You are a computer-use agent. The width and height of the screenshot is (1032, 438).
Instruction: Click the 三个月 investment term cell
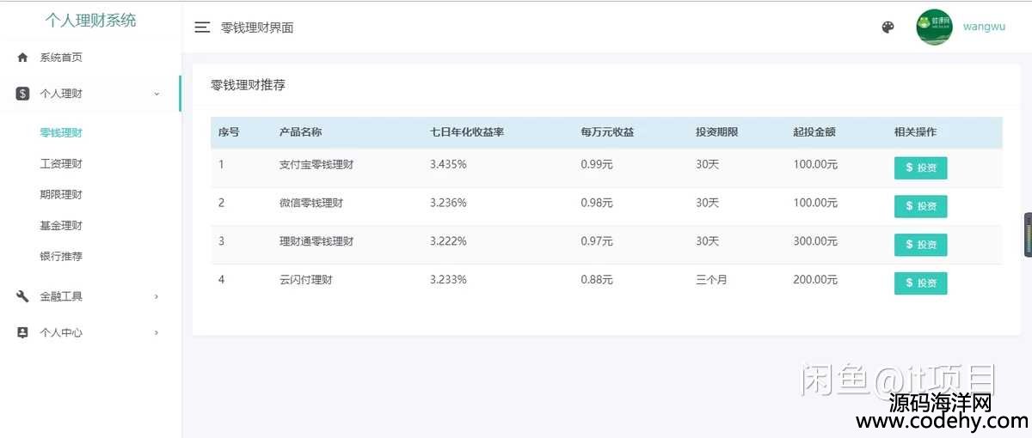pos(711,279)
